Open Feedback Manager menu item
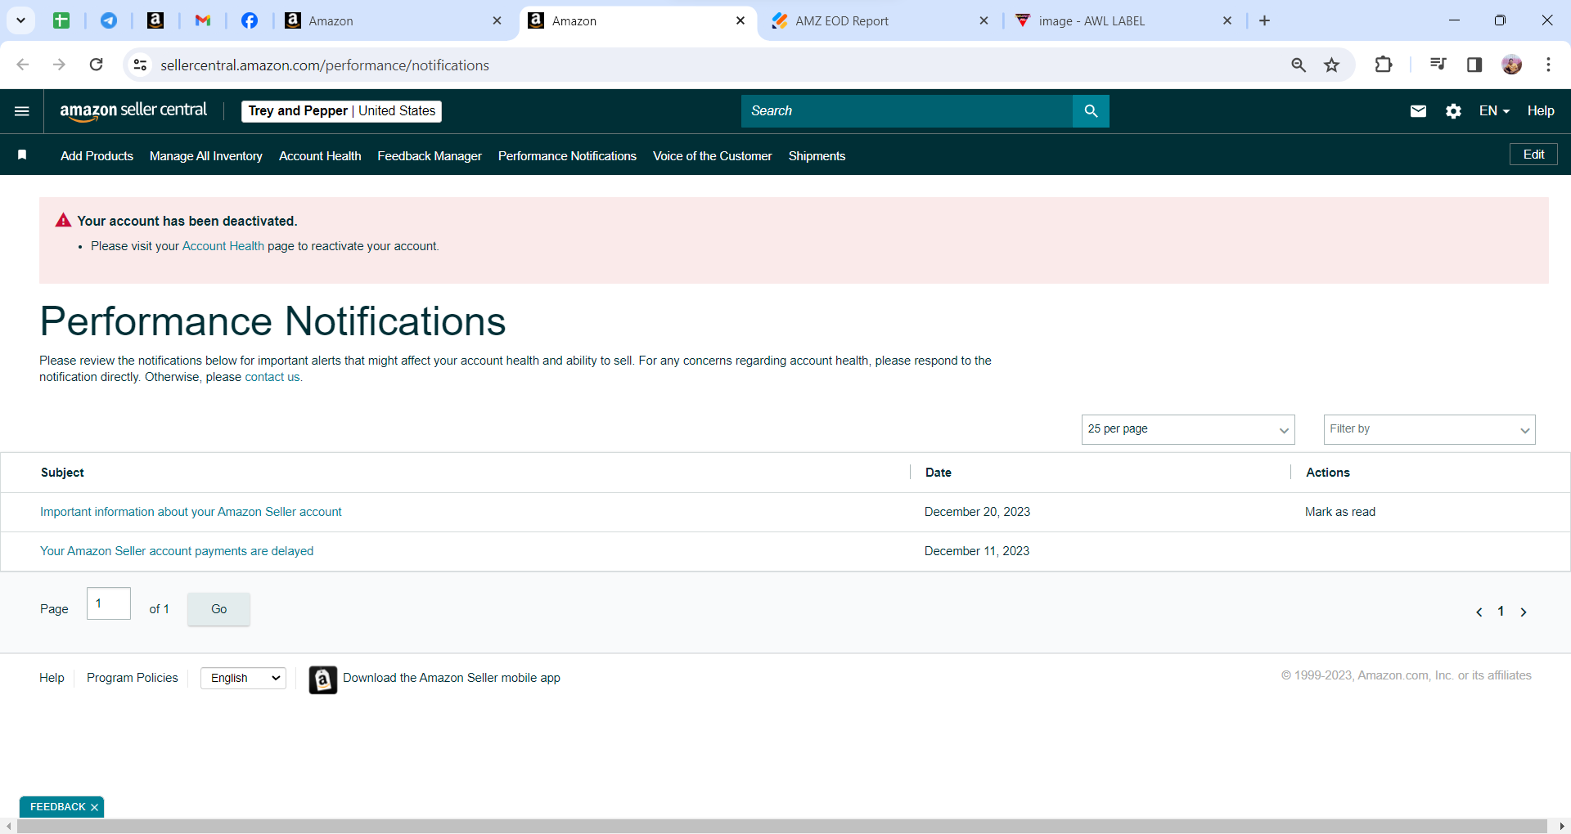The image size is (1571, 834). pos(430,156)
